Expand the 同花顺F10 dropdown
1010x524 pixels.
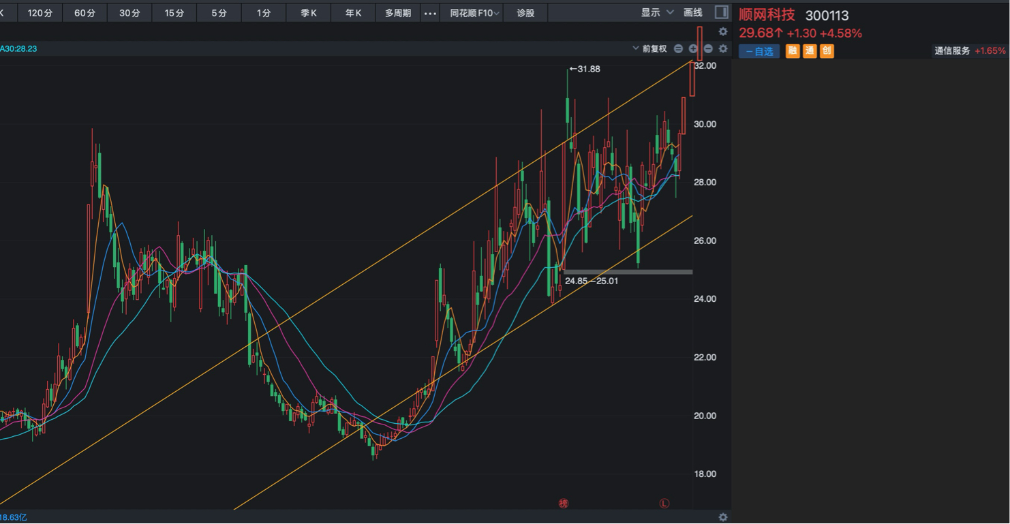point(475,13)
